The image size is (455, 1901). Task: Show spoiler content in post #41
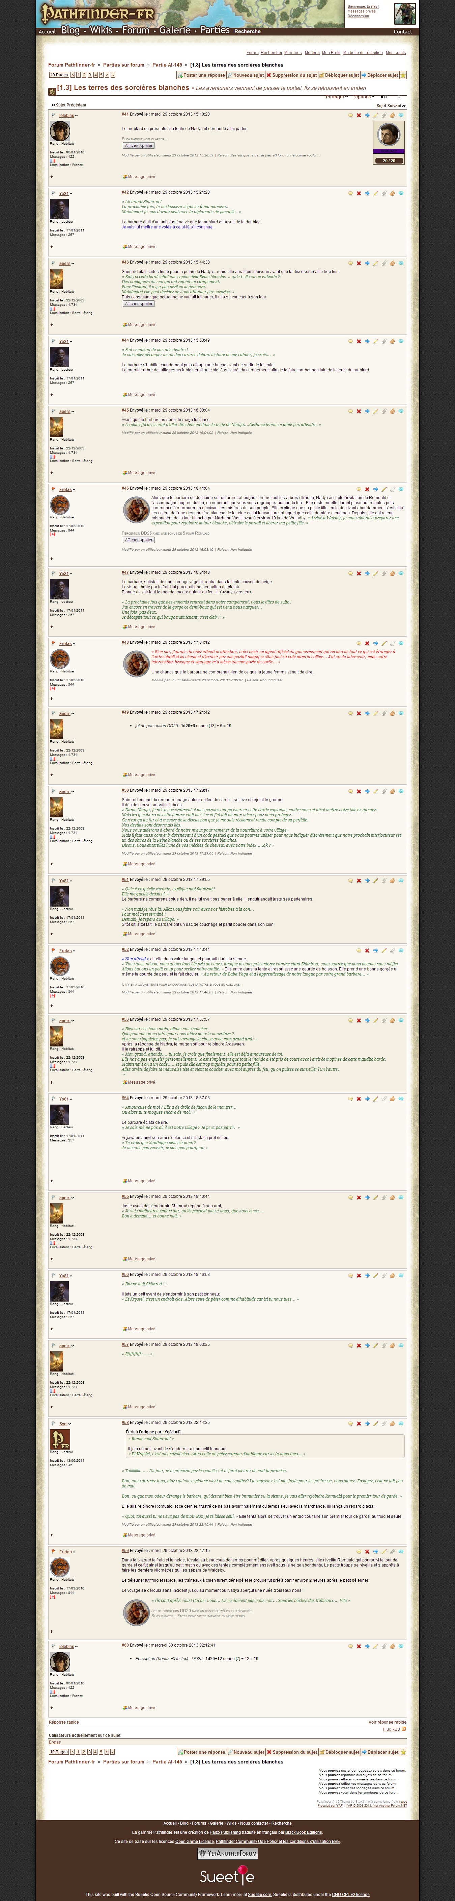(x=138, y=145)
